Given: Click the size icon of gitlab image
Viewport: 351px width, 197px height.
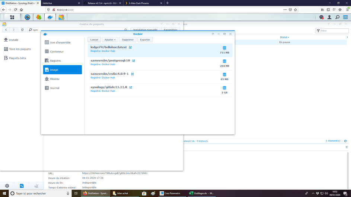Looking at the screenshot, I should [x=224, y=88].
